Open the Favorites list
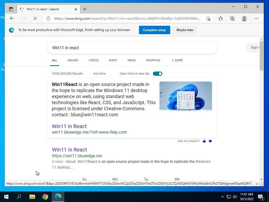 click(x=221, y=18)
